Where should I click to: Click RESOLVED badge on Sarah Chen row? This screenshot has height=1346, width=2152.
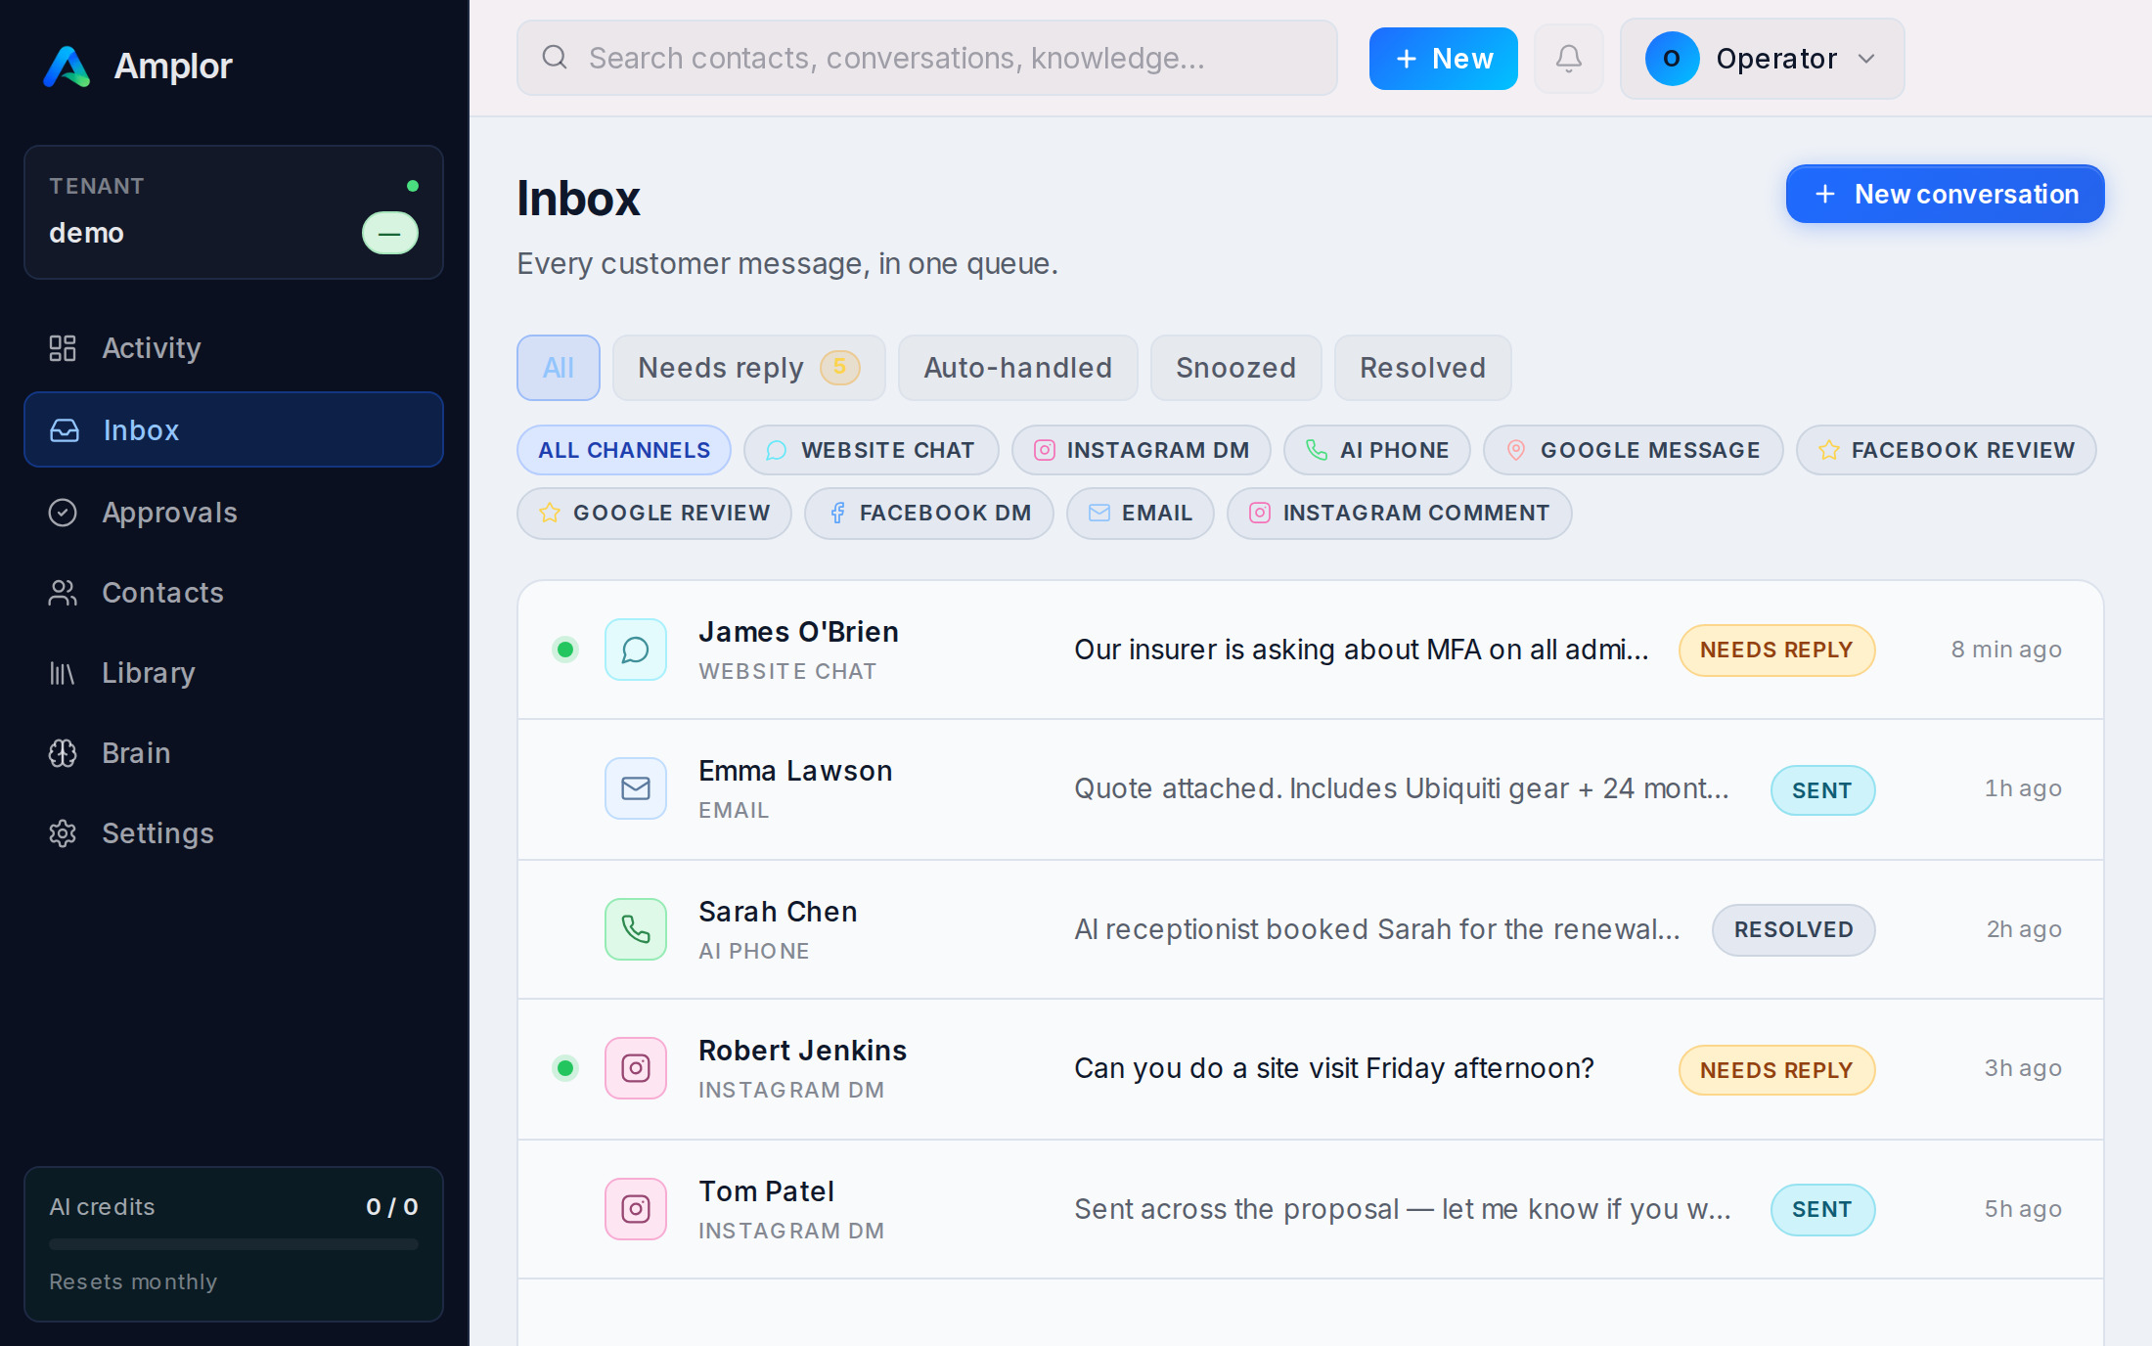1794,929
